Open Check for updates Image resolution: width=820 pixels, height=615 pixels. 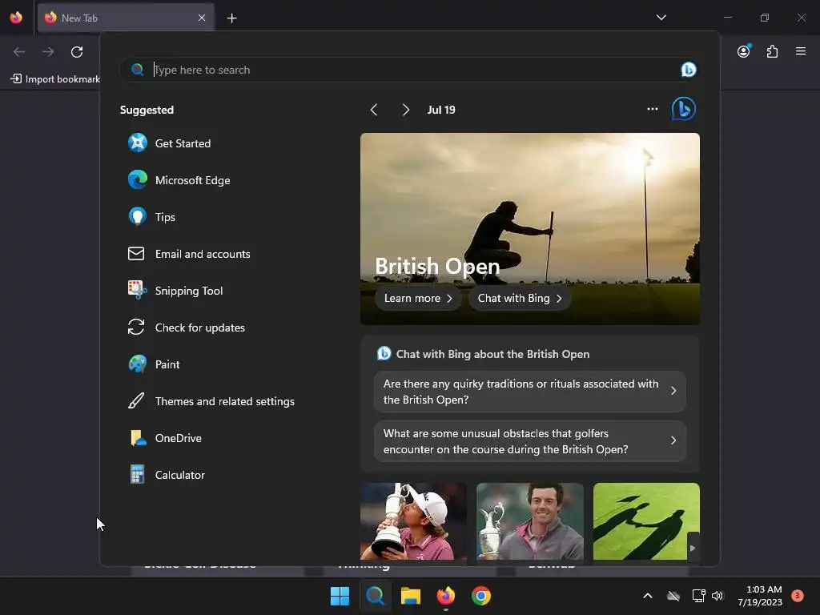point(186,328)
